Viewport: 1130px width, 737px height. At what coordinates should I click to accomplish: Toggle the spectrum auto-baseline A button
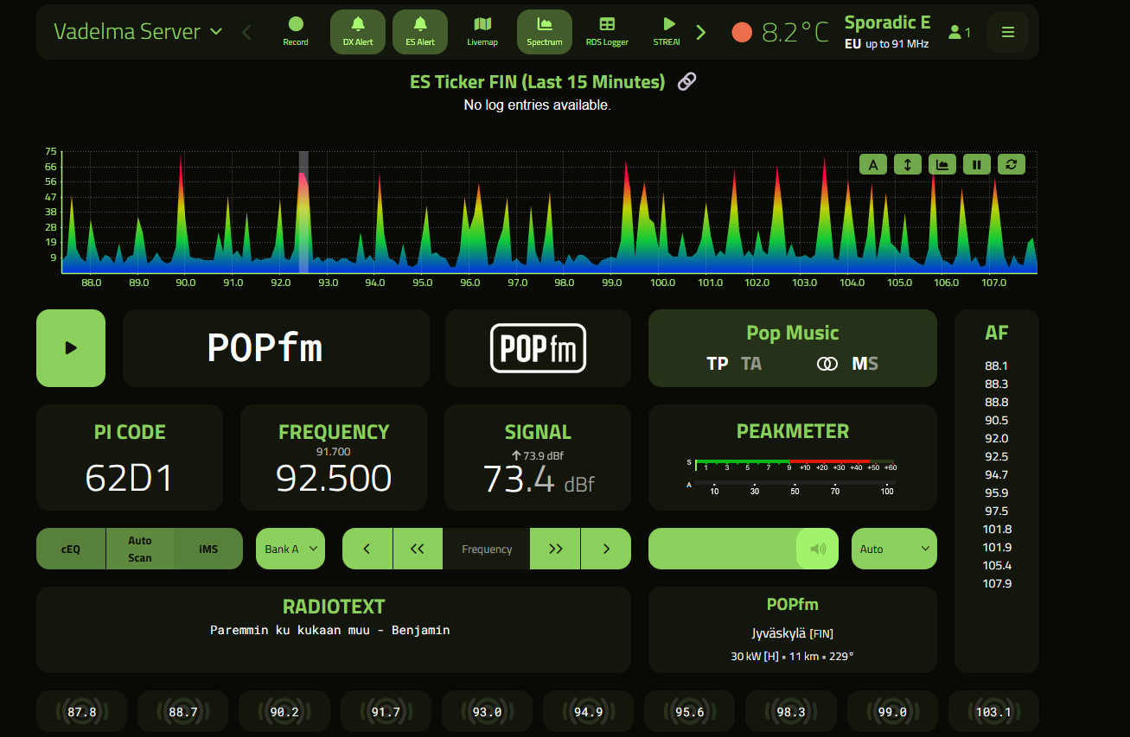coord(873,164)
